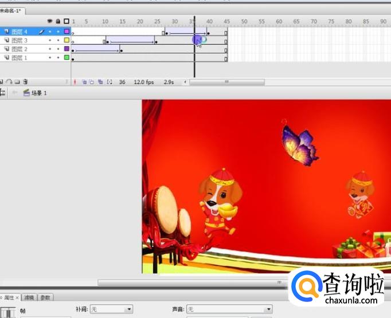Open the 声音 sound dropdown
This screenshot has height=318, width=391.
coord(229,309)
